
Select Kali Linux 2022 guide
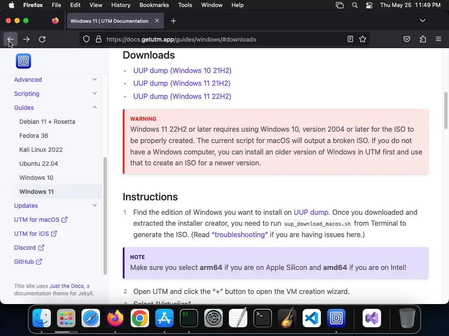[x=41, y=150]
